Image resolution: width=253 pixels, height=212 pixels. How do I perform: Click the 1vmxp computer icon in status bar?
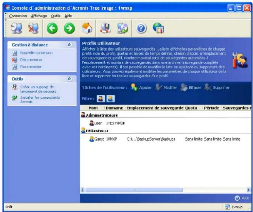click(x=227, y=207)
